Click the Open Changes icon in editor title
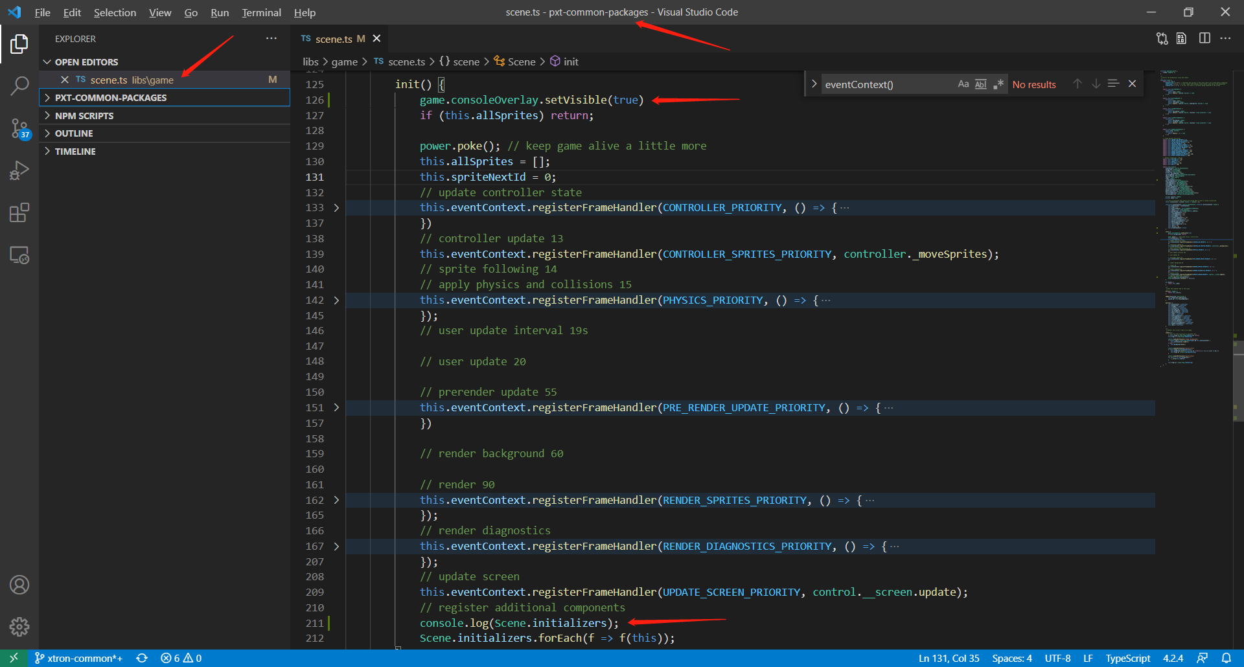Screen dimensions: 1244x667 [x=1161, y=38]
